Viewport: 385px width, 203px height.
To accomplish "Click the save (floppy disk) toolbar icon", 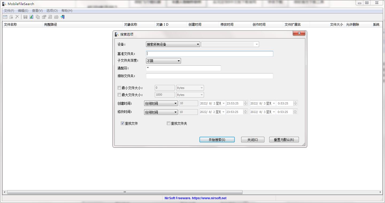I will point(25,17).
